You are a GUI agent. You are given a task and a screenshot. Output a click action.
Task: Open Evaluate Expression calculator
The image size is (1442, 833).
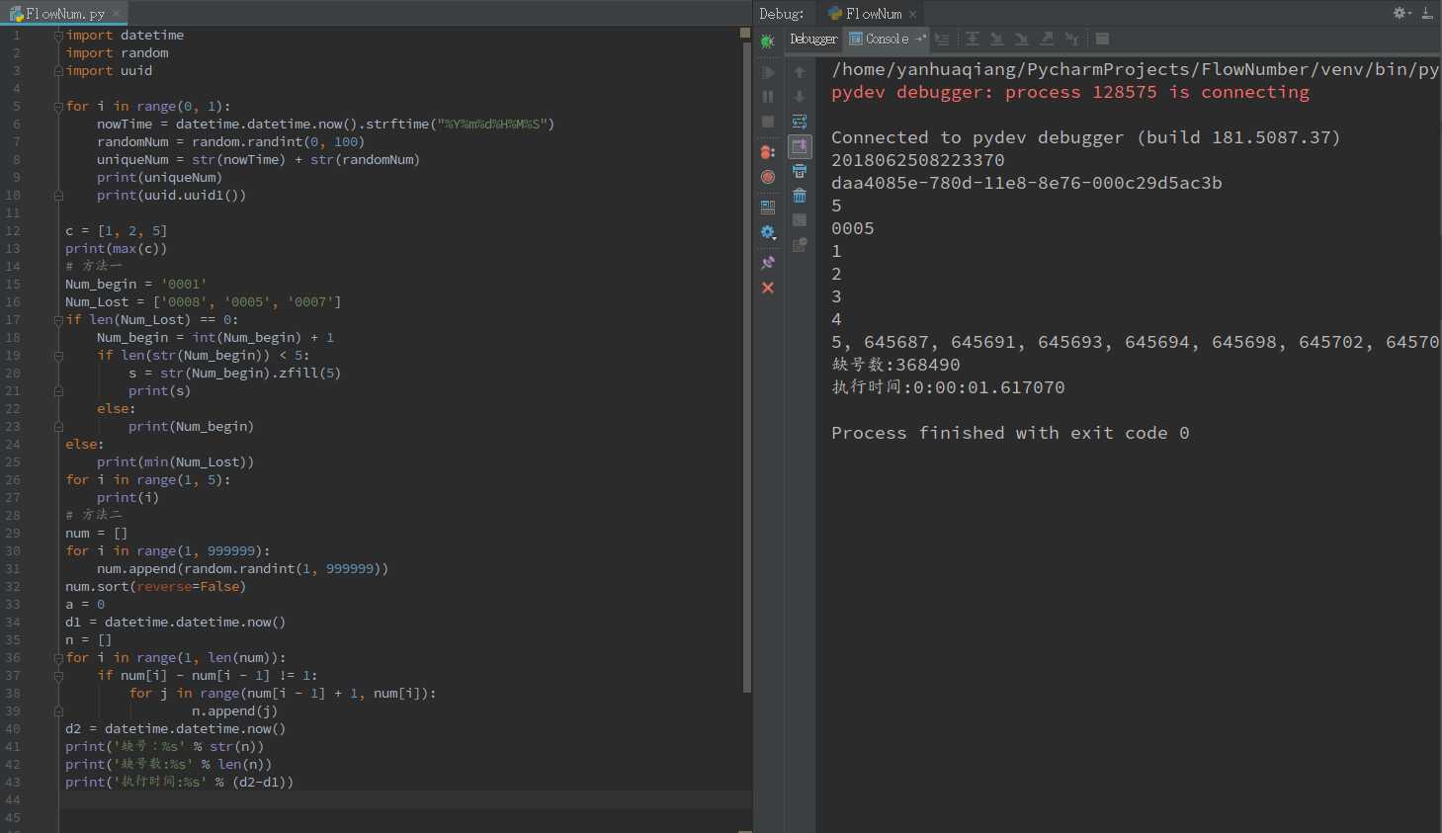[1102, 40]
